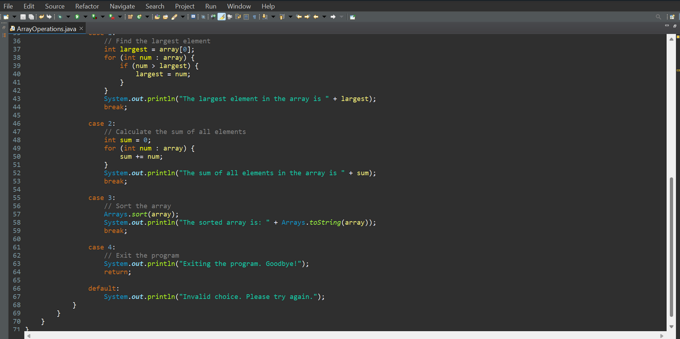Click the Save All toolbar icon
680x339 pixels.
click(x=31, y=17)
